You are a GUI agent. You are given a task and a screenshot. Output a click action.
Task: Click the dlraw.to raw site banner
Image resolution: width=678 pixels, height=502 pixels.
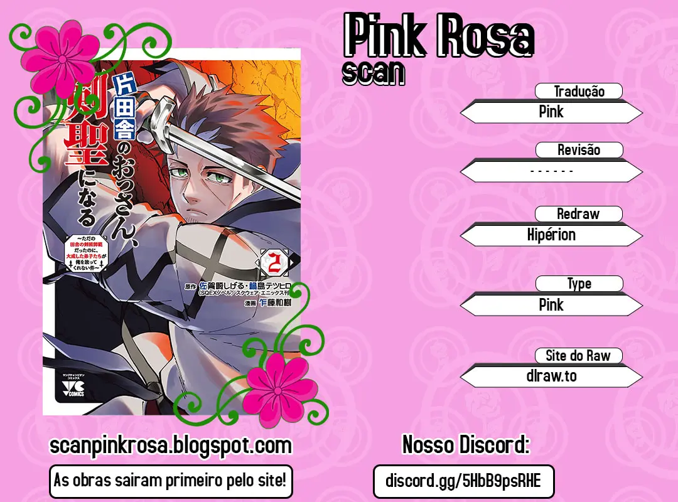[x=551, y=376]
